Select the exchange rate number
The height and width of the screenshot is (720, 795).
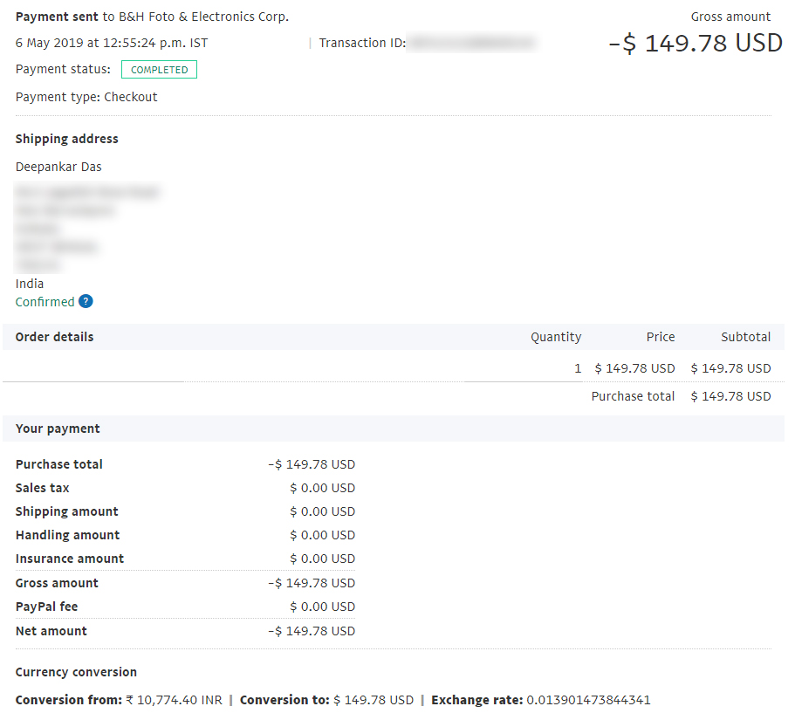coord(588,700)
